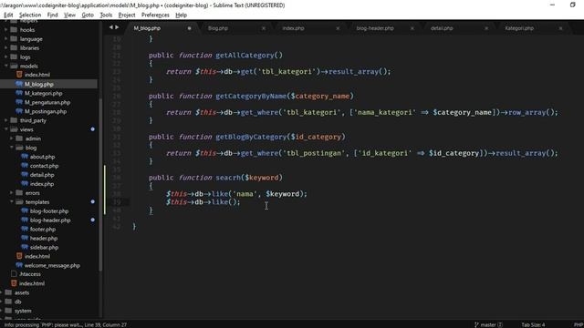Close the Blog.php tab

264,28
